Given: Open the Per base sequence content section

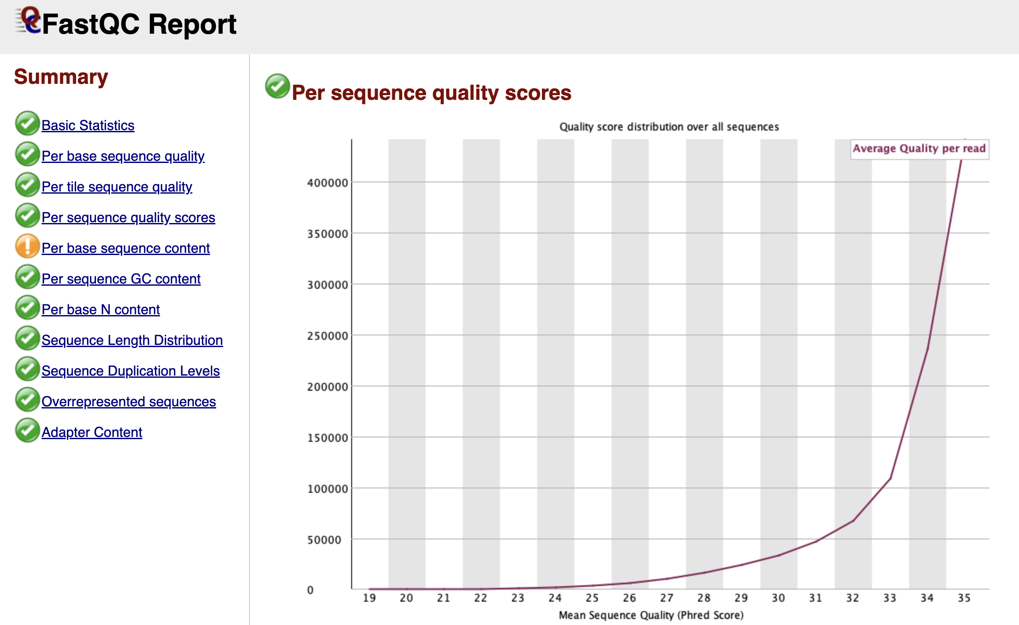Looking at the screenshot, I should [x=125, y=248].
